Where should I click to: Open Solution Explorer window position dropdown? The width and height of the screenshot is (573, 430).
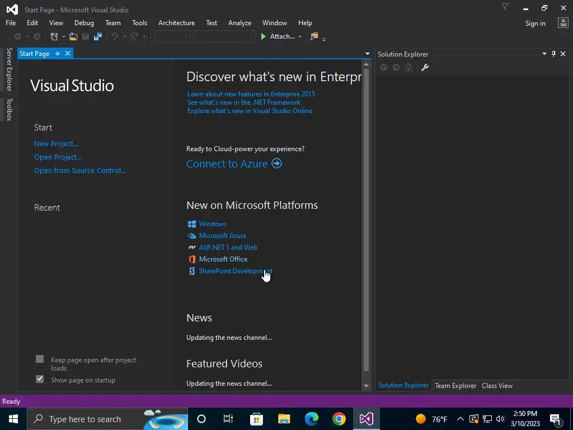544,54
